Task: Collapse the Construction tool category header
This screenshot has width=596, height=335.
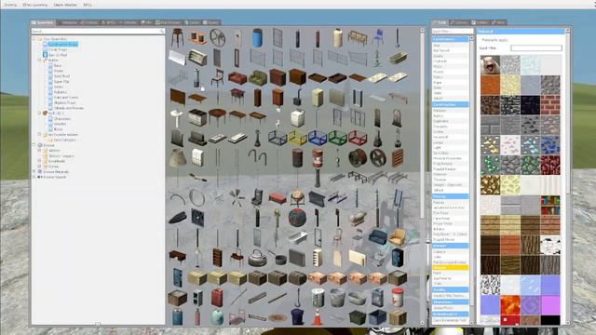Action: (x=450, y=104)
